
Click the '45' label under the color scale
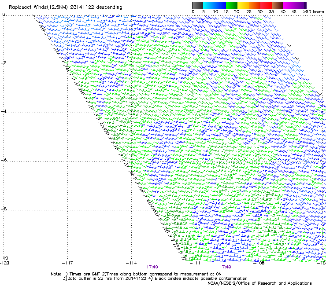294,12
